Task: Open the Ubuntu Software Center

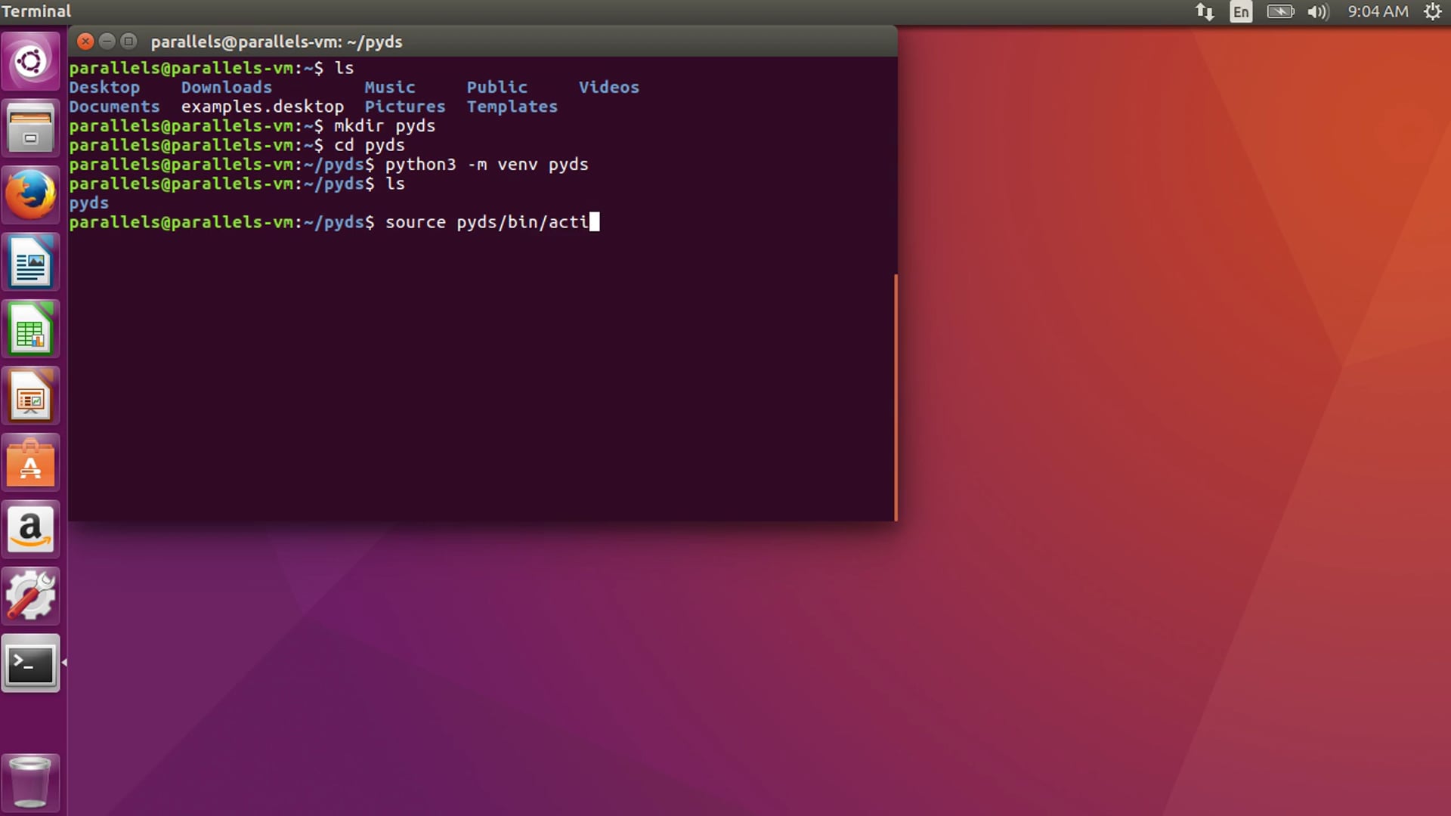Action: tap(31, 462)
